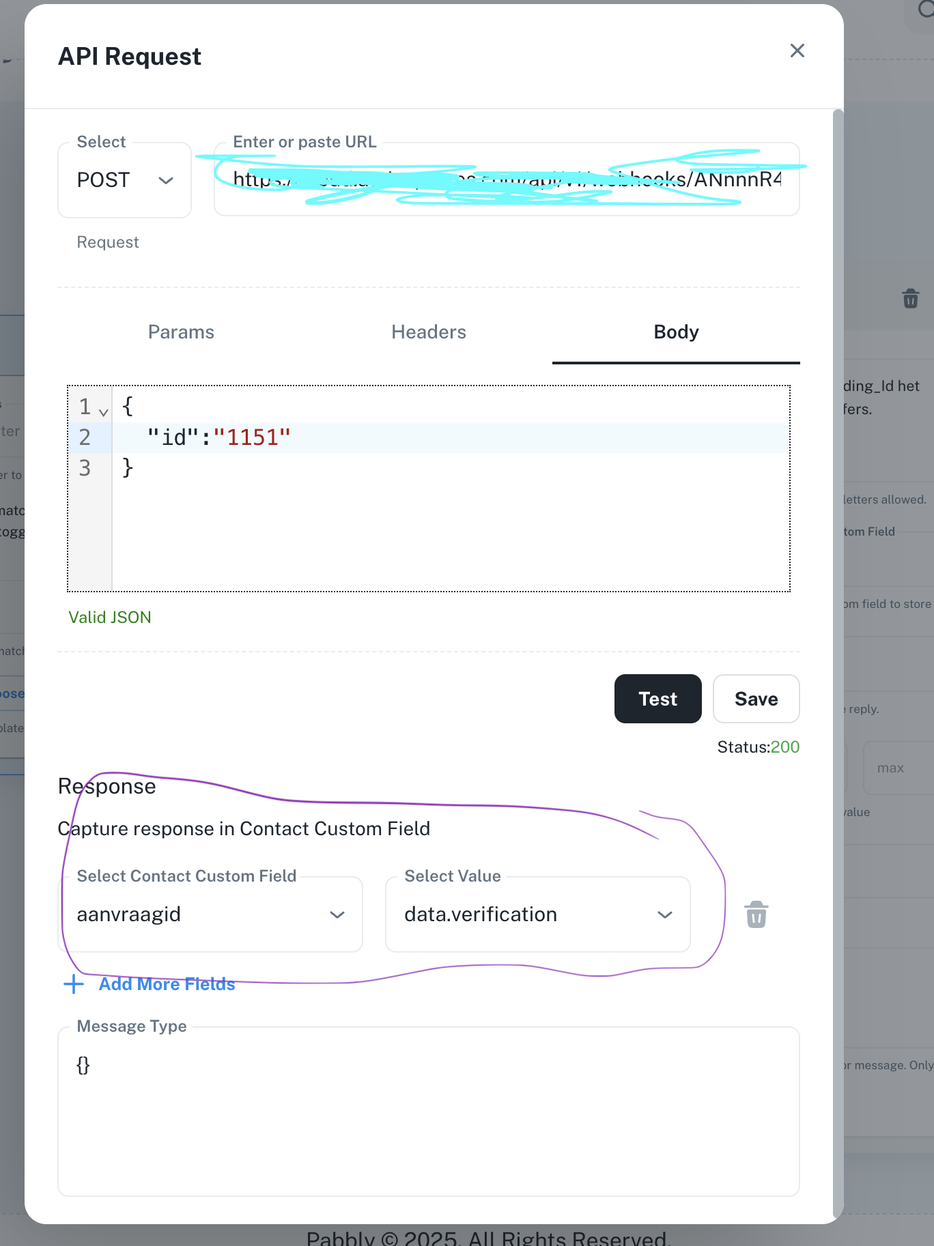
Task: Switch to the Params tab
Action: click(x=181, y=332)
